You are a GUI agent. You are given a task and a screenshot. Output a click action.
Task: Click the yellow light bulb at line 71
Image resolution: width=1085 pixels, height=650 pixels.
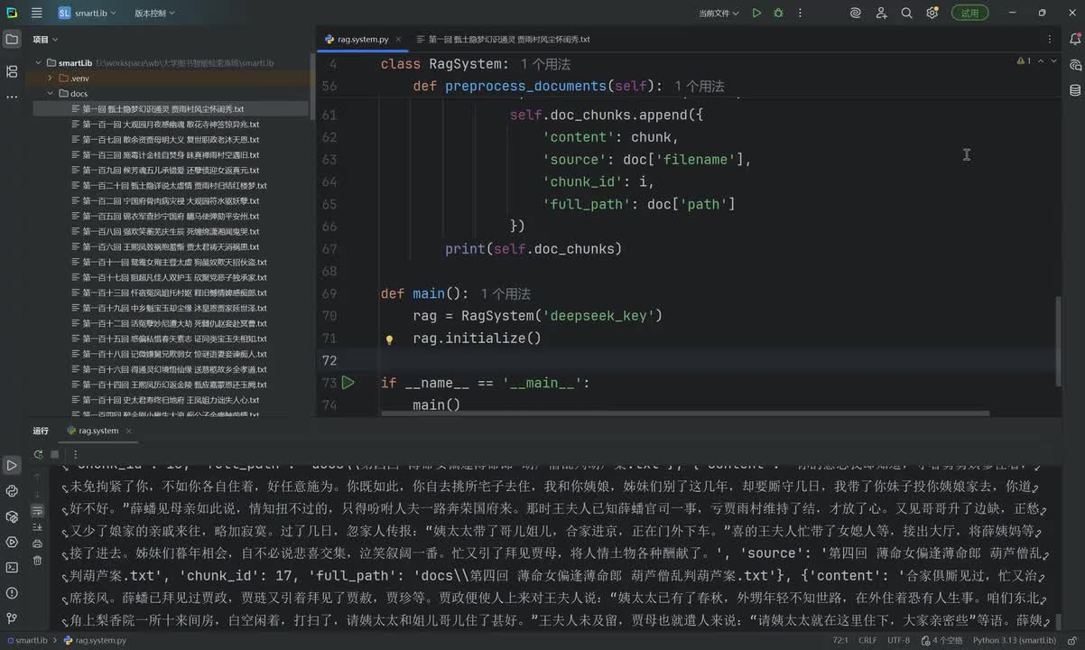pyautogui.click(x=389, y=339)
